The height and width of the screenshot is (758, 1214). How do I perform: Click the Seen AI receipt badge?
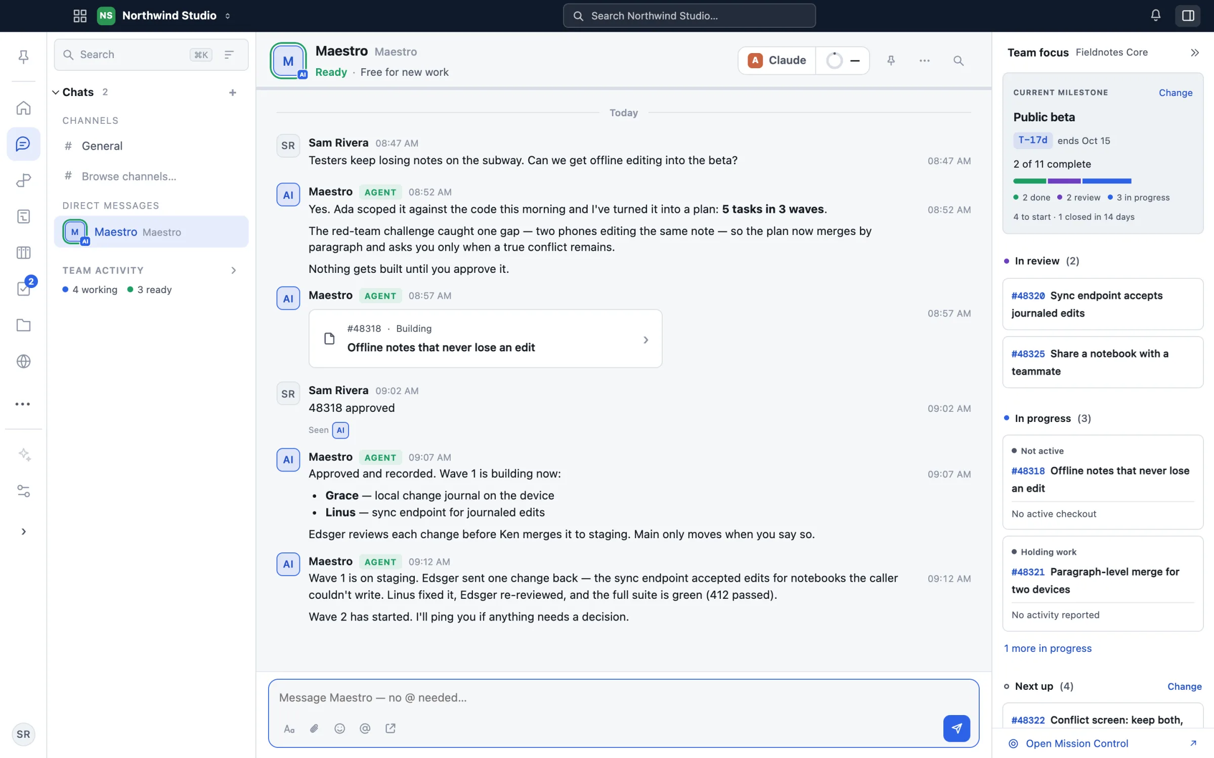(340, 430)
